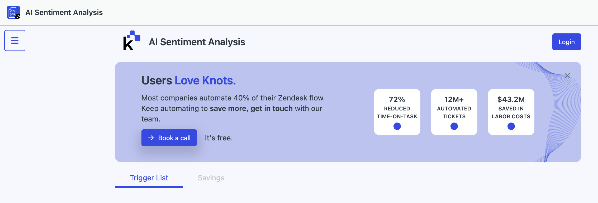The height and width of the screenshot is (203, 598).
Task: Open the 12M+ automated tickets card
Action: coord(454,112)
